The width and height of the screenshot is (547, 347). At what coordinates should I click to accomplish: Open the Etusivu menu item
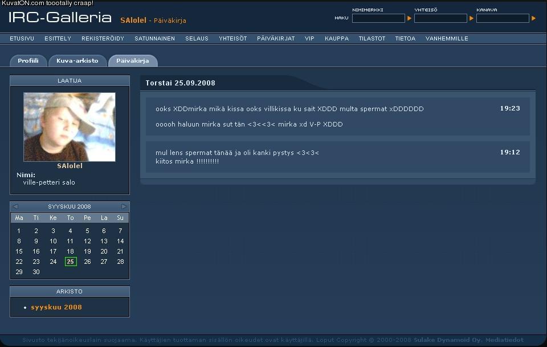[22, 38]
